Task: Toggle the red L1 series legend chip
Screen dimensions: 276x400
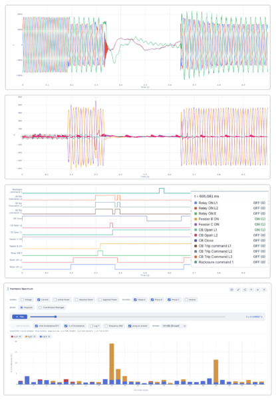Action: (x=16, y=337)
